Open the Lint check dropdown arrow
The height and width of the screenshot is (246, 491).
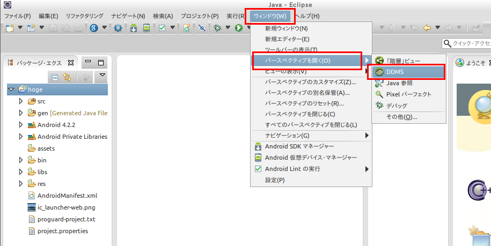(x=173, y=27)
